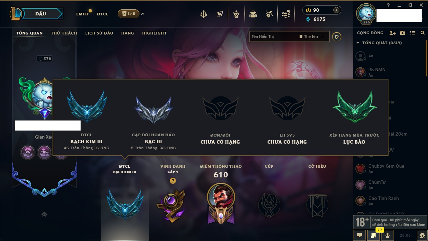This screenshot has height=241, width=428.
Task: Click the plus button to buy RP
Action: 336,10
